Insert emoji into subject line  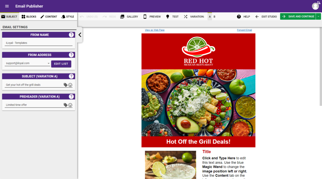pyautogui.click(x=70, y=85)
